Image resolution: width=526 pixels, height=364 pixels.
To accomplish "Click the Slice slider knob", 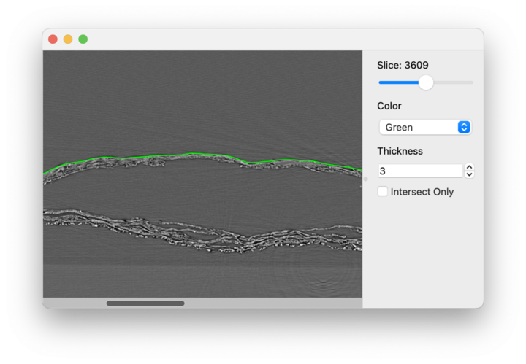I will point(426,82).
